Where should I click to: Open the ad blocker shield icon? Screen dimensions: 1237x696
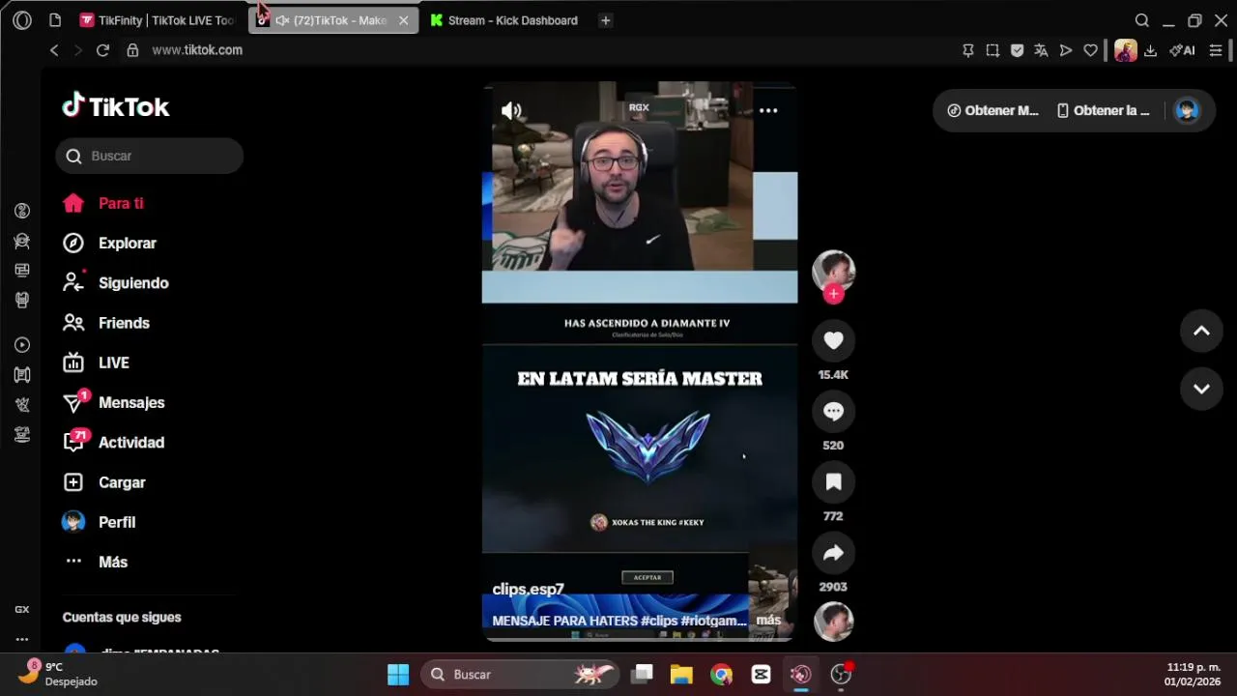(1017, 50)
